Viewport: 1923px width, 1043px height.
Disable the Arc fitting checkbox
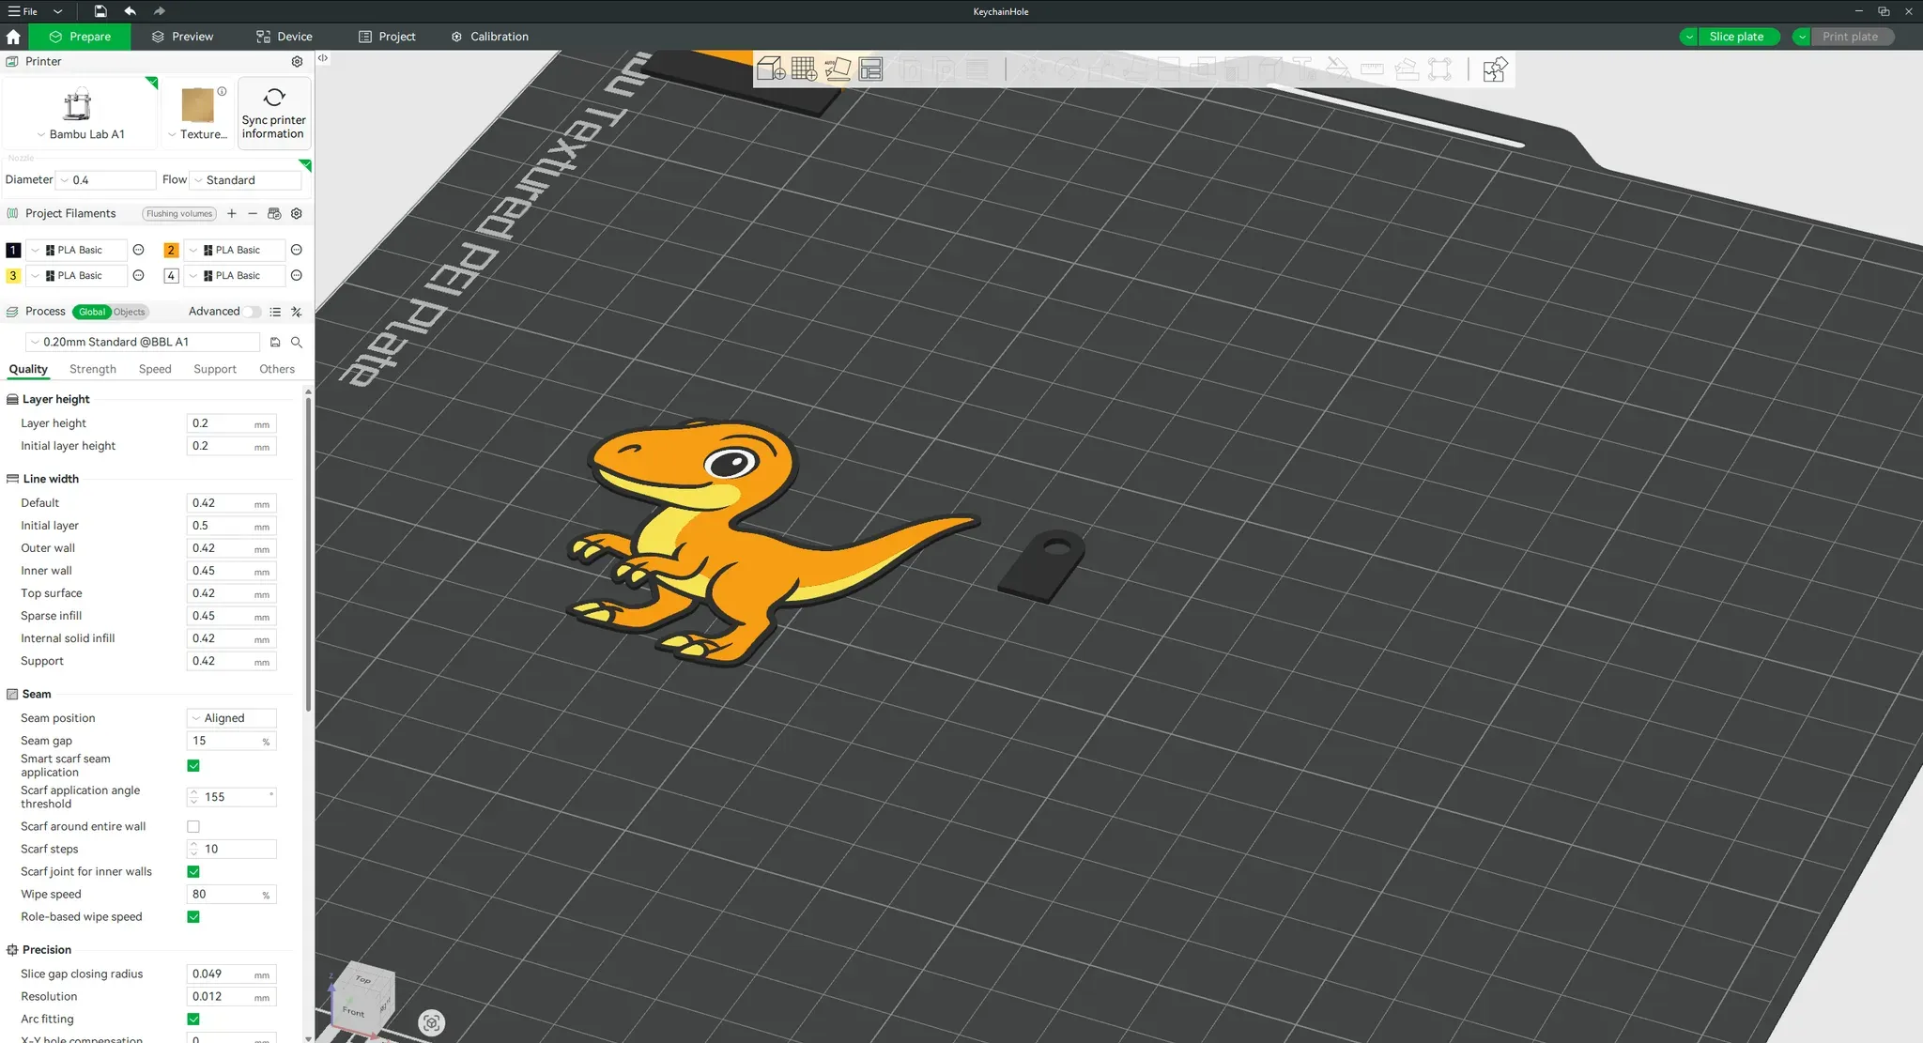point(192,1019)
